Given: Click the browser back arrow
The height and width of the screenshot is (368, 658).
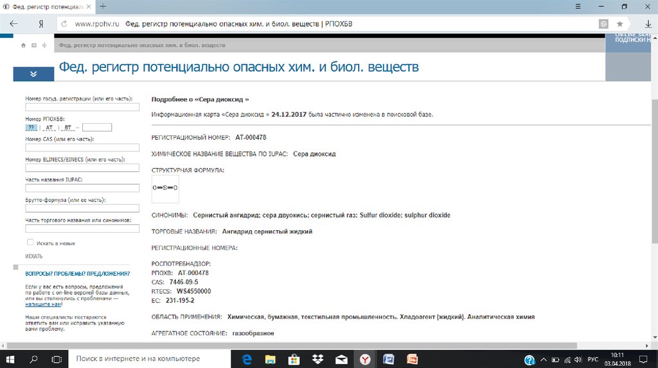Looking at the screenshot, I should click(13, 24).
